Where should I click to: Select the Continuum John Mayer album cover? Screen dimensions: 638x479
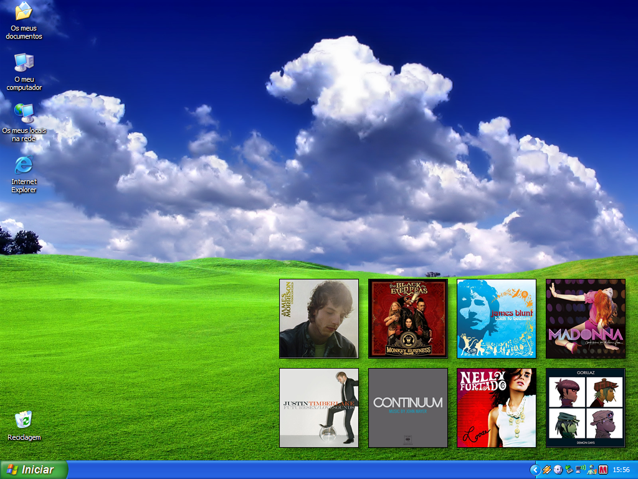[x=407, y=408]
